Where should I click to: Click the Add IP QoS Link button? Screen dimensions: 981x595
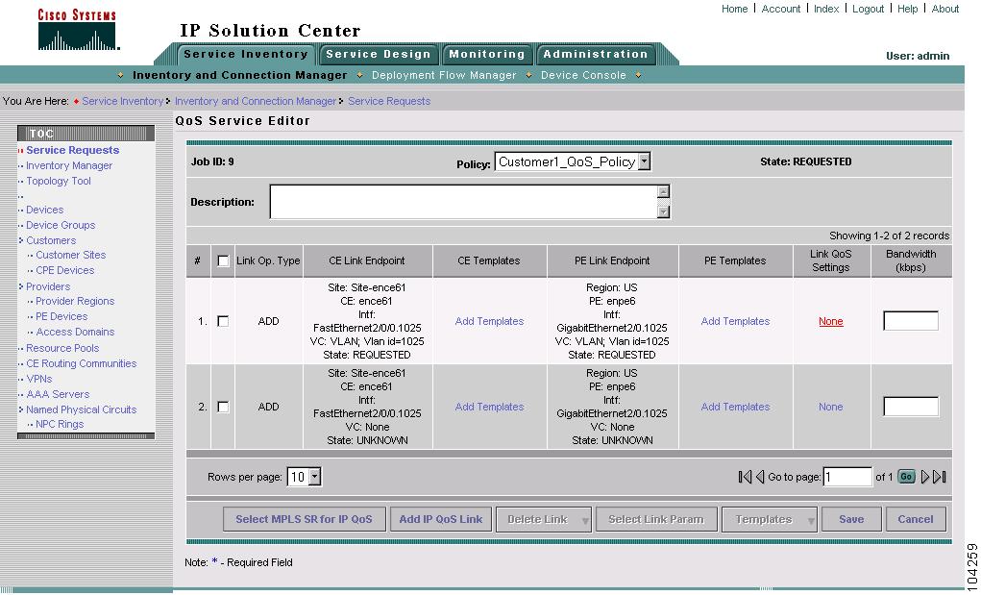(441, 519)
